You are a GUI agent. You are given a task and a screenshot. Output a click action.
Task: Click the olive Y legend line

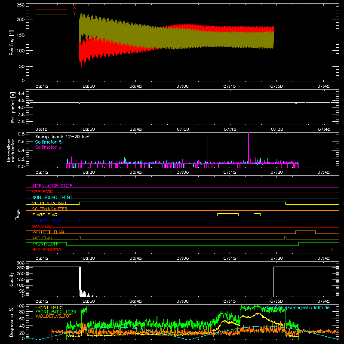point(51,15)
